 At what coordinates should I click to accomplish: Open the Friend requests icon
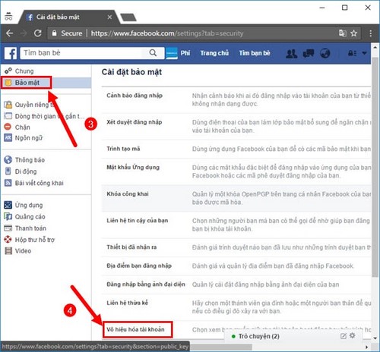(x=292, y=53)
